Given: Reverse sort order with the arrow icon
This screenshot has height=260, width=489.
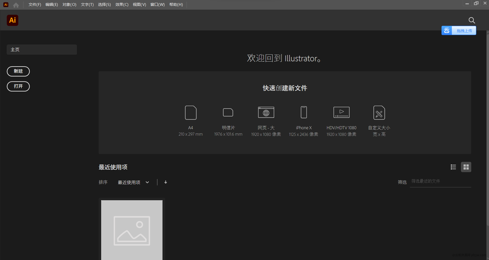Looking at the screenshot, I should click(x=166, y=182).
